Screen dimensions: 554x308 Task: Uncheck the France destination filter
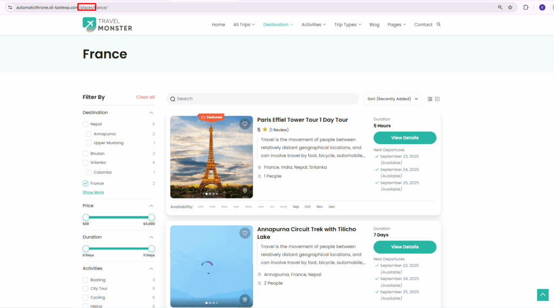(85, 183)
